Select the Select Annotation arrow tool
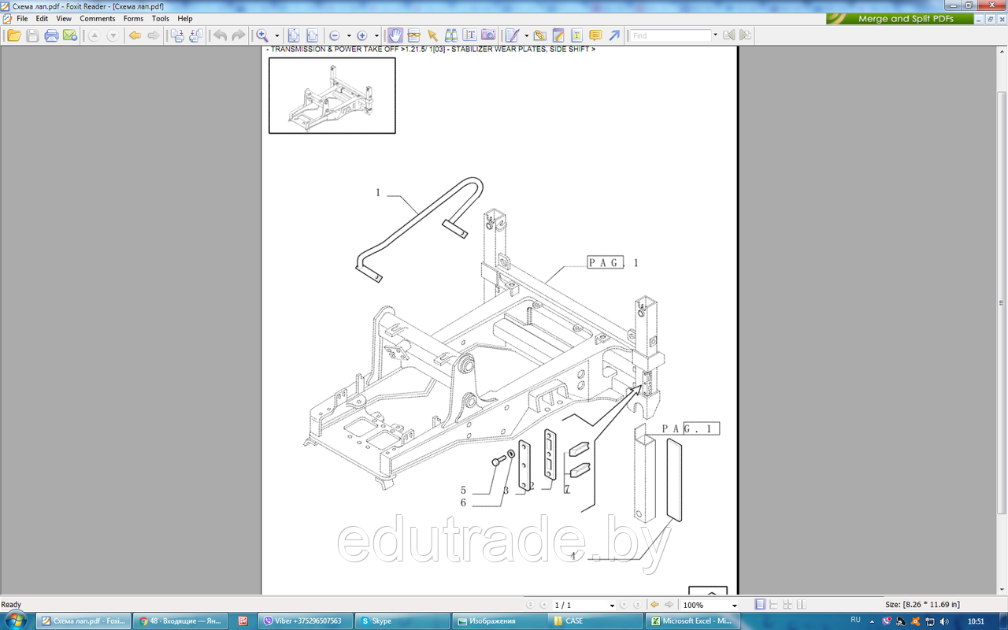 [x=432, y=35]
